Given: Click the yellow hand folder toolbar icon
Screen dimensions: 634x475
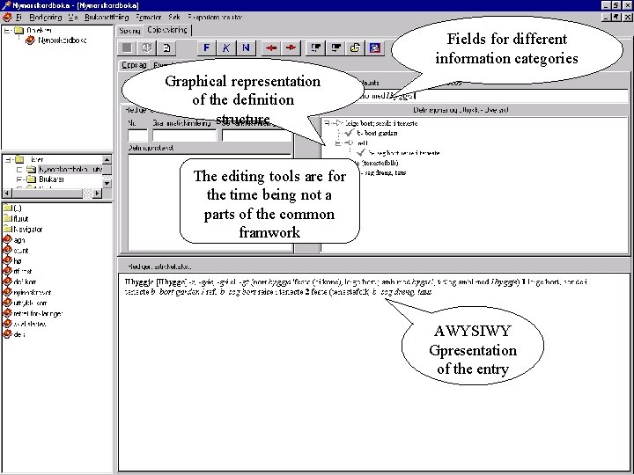Looking at the screenshot, I should point(355,47).
